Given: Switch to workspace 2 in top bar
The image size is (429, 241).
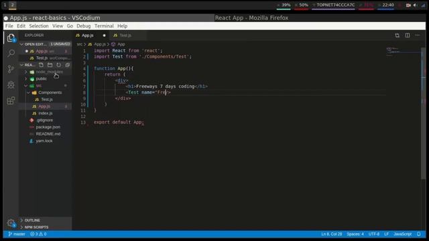Looking at the screenshot, I should 12,5.
